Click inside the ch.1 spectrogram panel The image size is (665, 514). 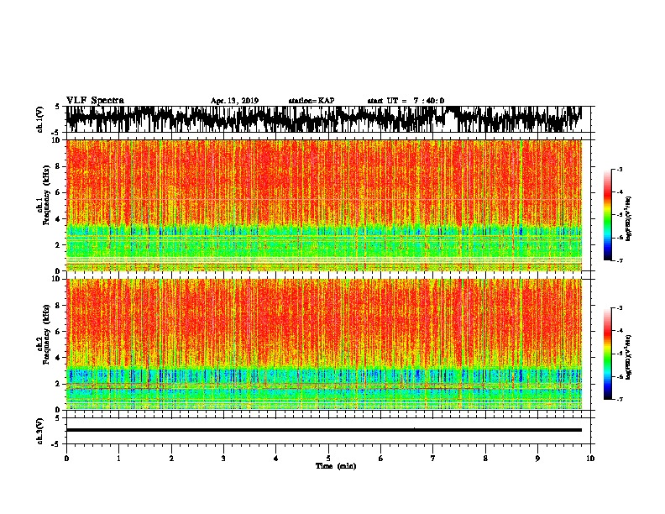pos(324,205)
